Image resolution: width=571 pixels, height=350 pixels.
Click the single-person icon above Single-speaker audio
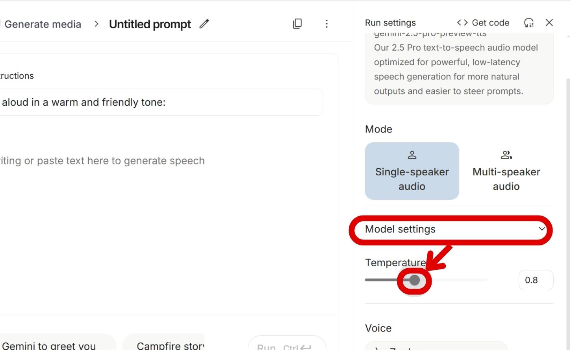(412, 154)
